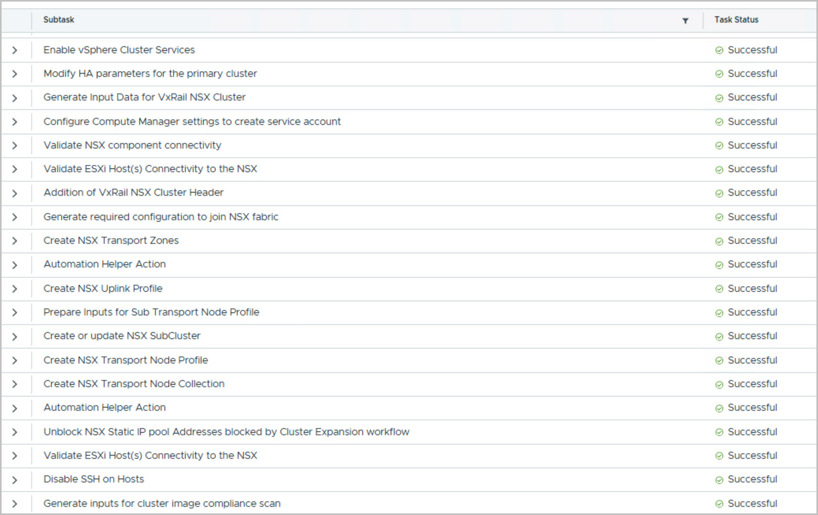Viewport: 818px width, 515px height.
Task: Click success icon for Create NSX Uplink Profile
Action: (x=719, y=289)
